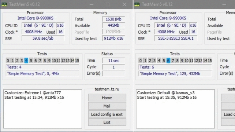235x132 pixels.
Task: Click the Used 16 field in right window
Action: (x=193, y=32)
